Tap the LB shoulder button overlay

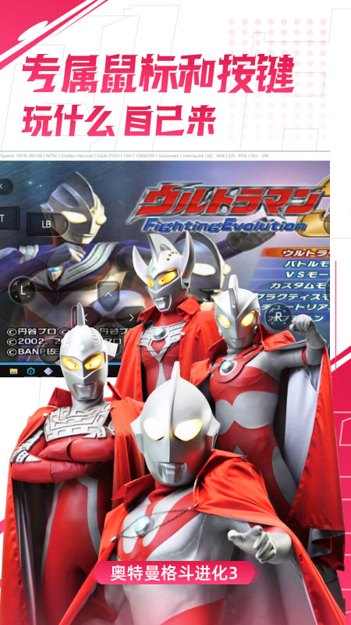48,224
